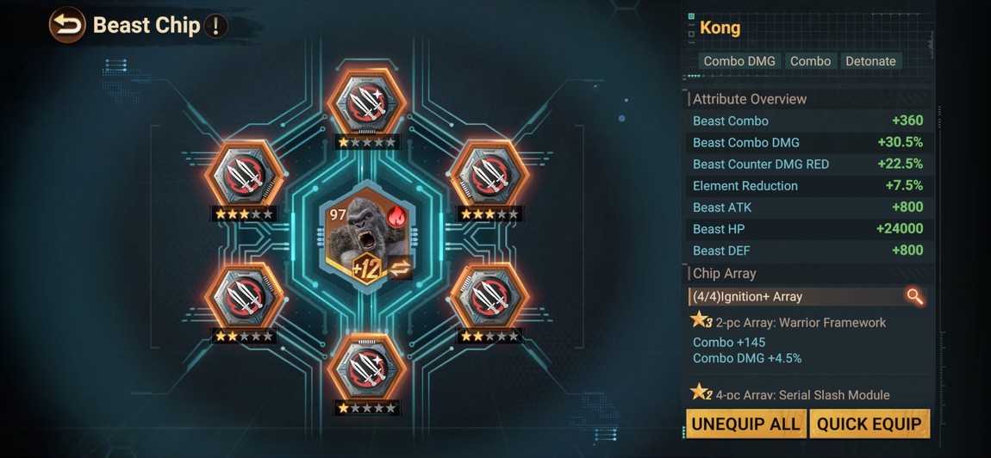Tap the UNEQUIP ALL button
Viewport: 991px width, 458px height.
[745, 424]
